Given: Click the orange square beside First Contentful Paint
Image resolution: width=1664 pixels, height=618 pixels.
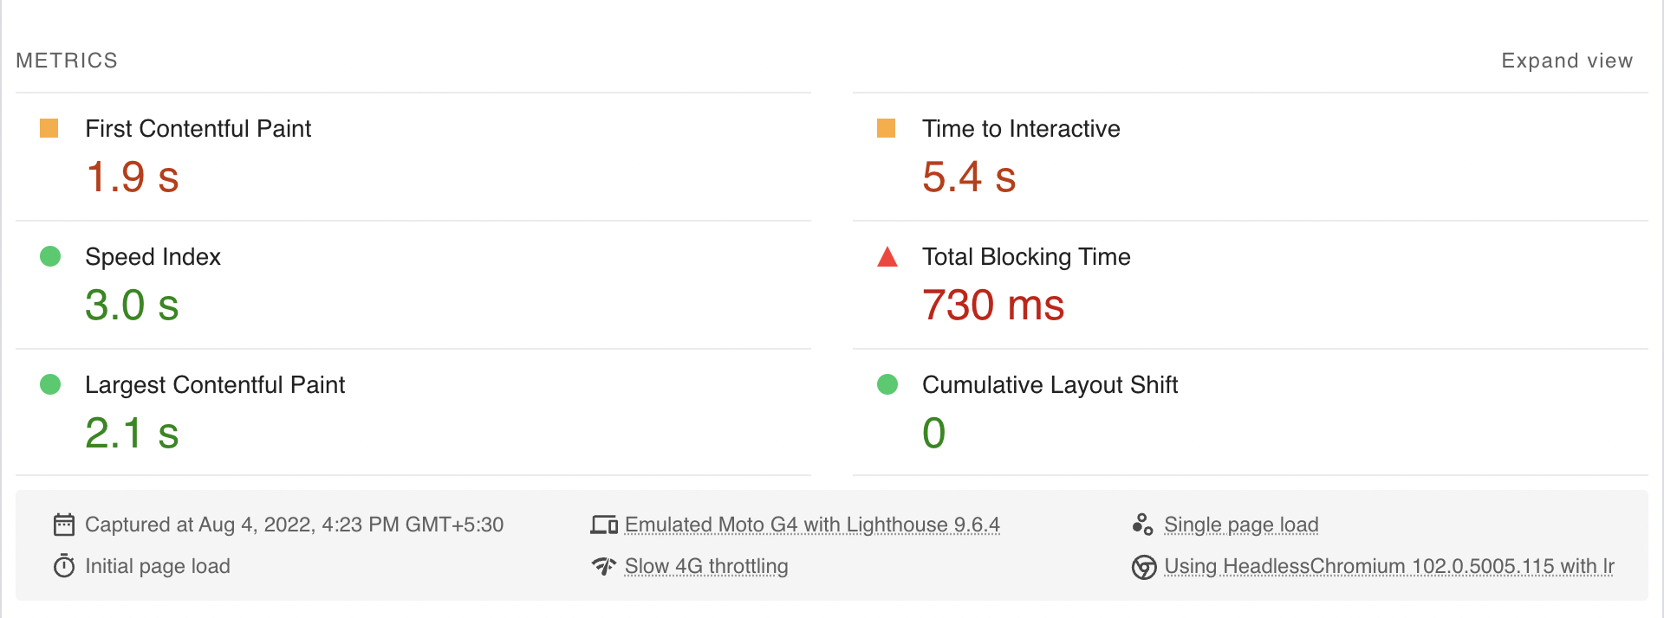Looking at the screenshot, I should point(49,128).
